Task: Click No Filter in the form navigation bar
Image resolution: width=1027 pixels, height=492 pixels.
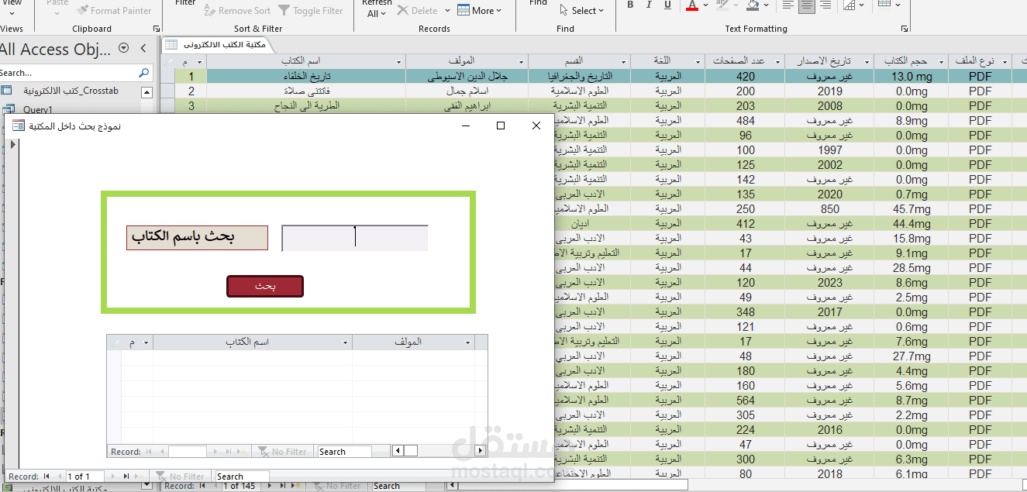Action: coord(180,477)
